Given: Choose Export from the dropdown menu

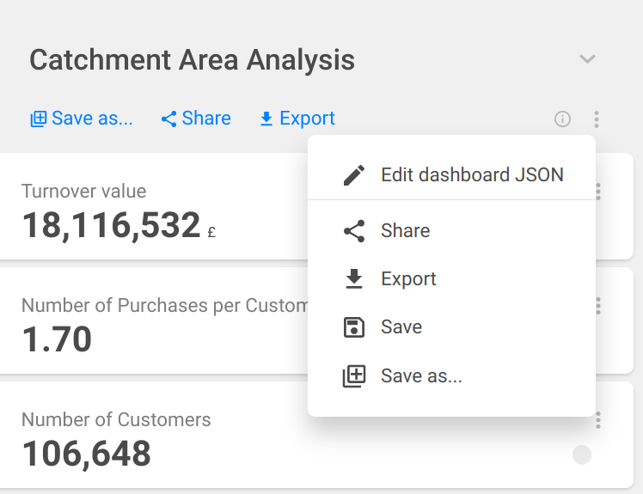Looking at the screenshot, I should 408,279.
